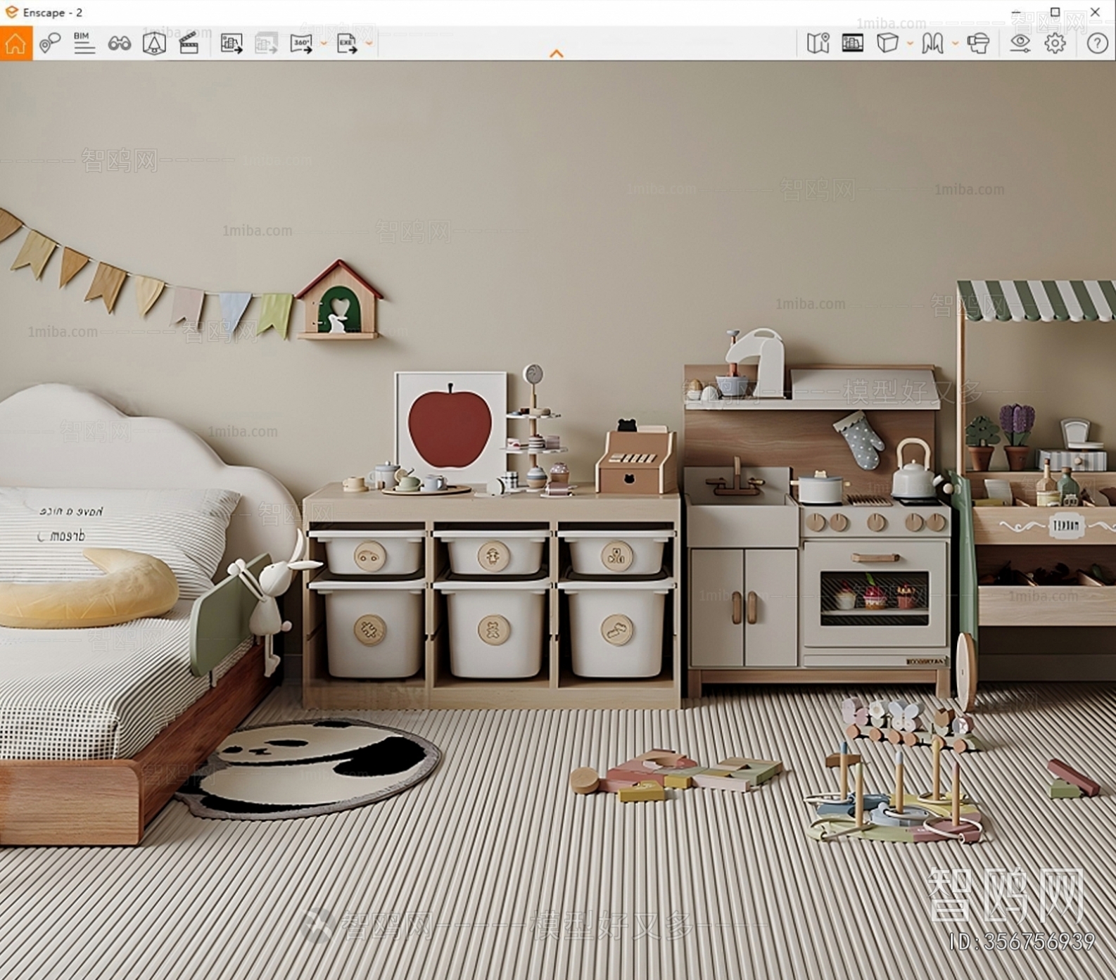The height and width of the screenshot is (980, 1116).
Task: Click the rendered viewport scene
Action: (x=558, y=520)
